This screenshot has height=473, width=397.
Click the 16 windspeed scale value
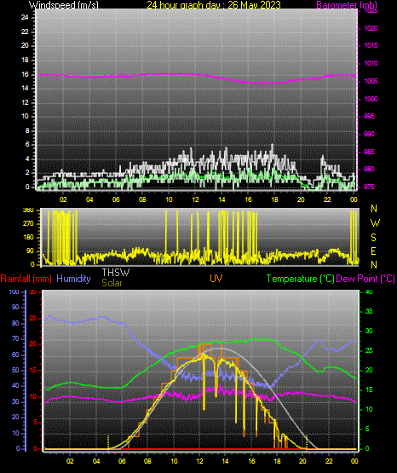(x=25, y=74)
